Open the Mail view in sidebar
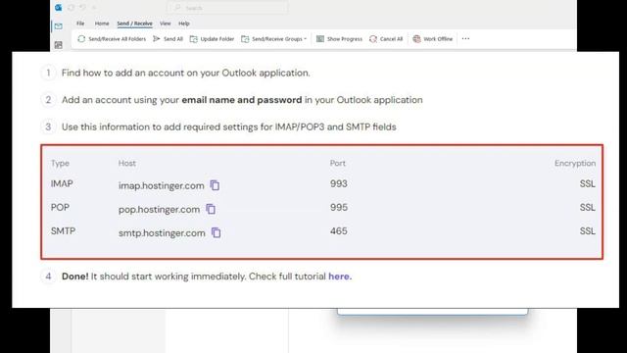 click(x=59, y=26)
